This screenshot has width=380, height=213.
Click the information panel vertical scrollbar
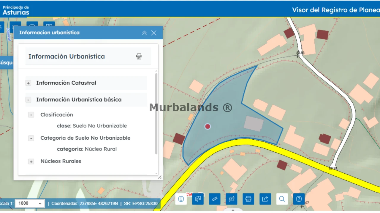(156, 113)
